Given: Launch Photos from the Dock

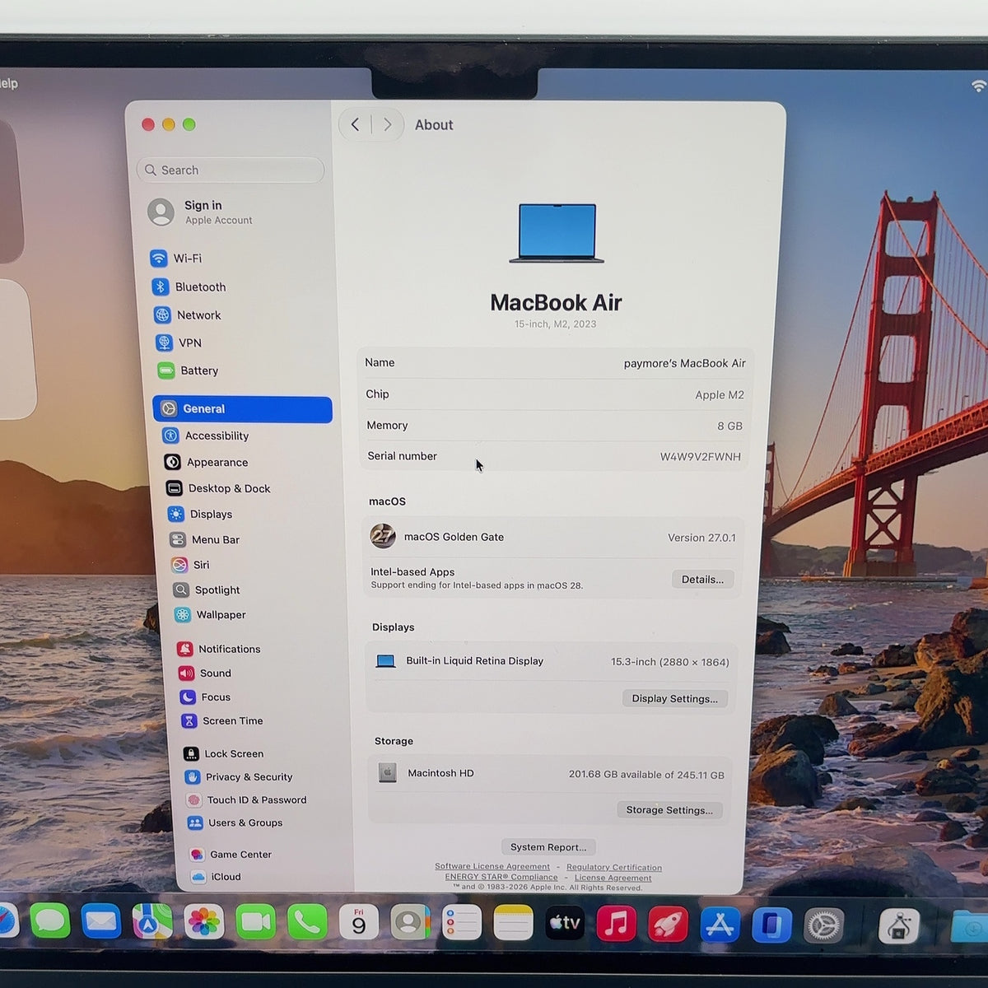Looking at the screenshot, I should (204, 922).
